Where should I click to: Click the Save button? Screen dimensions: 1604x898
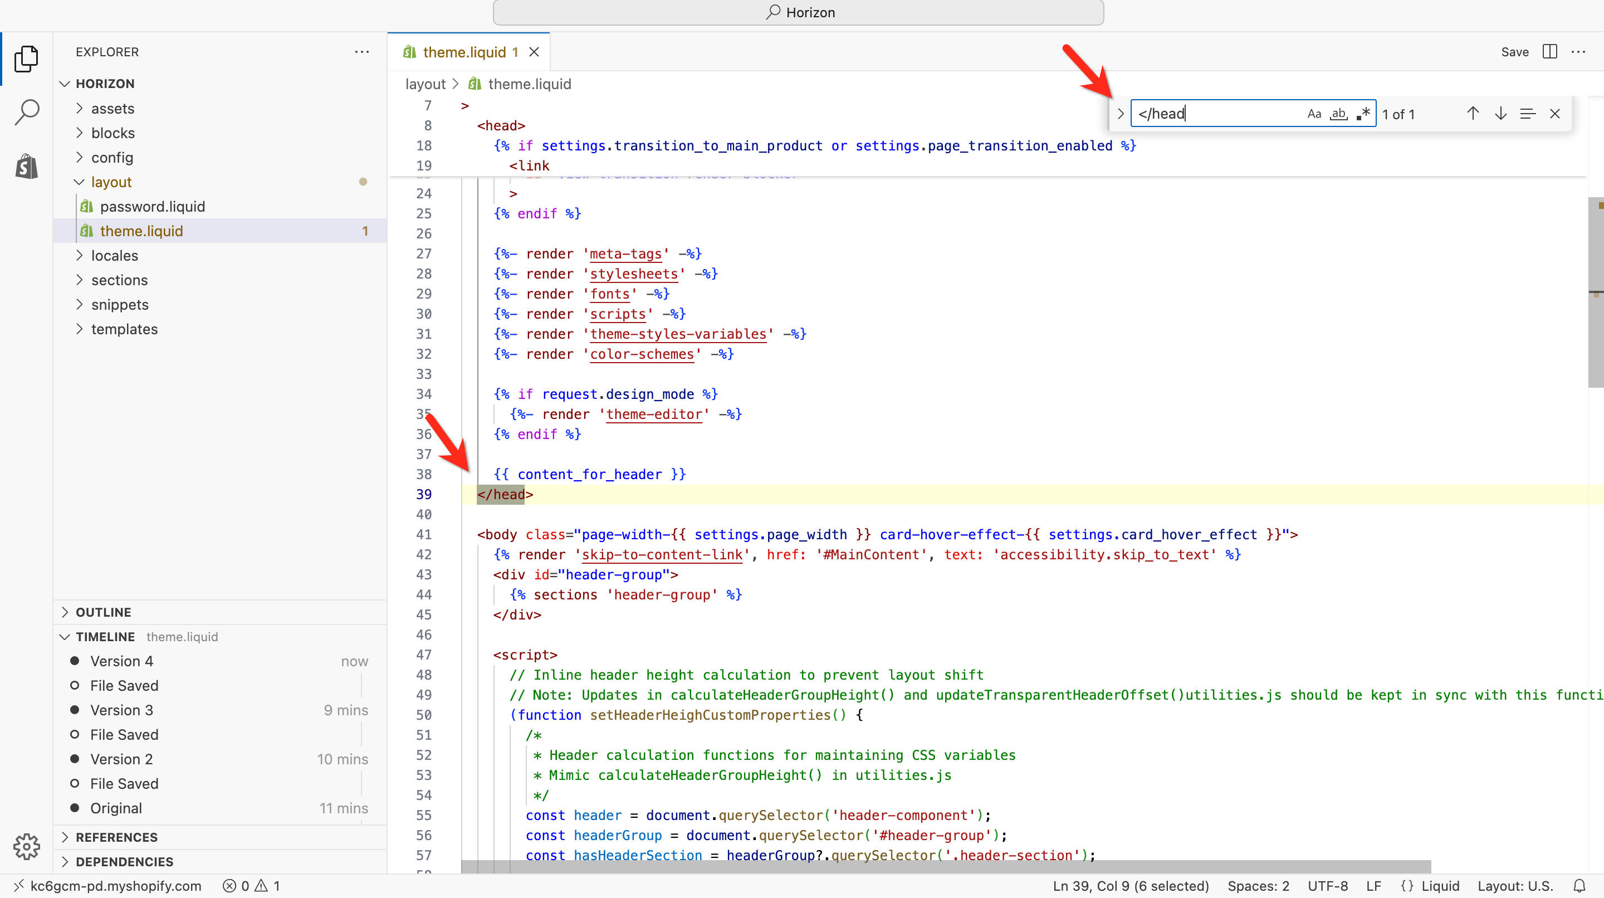pos(1514,52)
